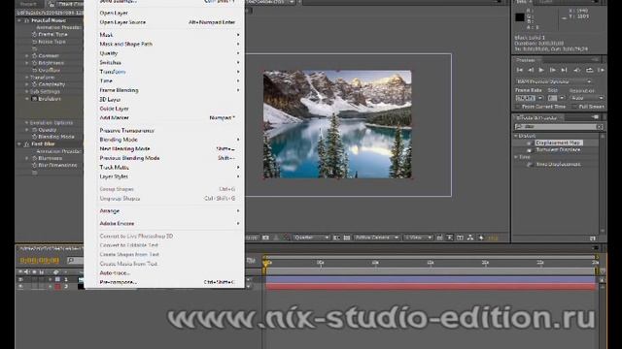Open timeline icon in viewer toolbar
Image resolution: width=622 pixels, height=349 pixels.
[460, 238]
